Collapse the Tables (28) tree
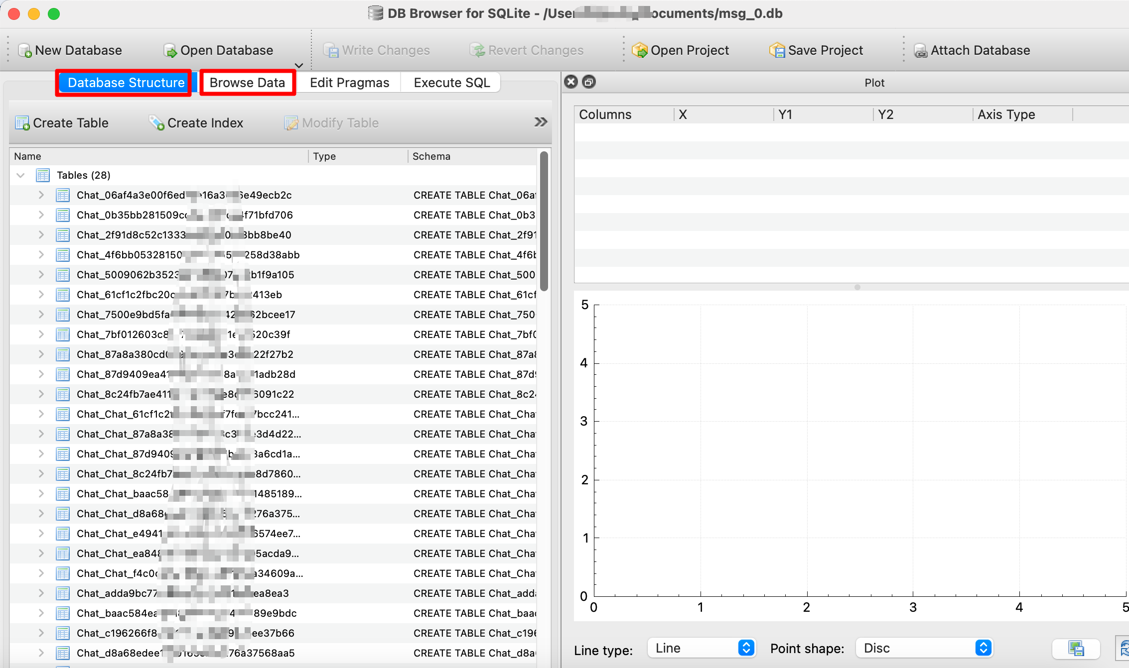1129x668 pixels. [x=20, y=175]
